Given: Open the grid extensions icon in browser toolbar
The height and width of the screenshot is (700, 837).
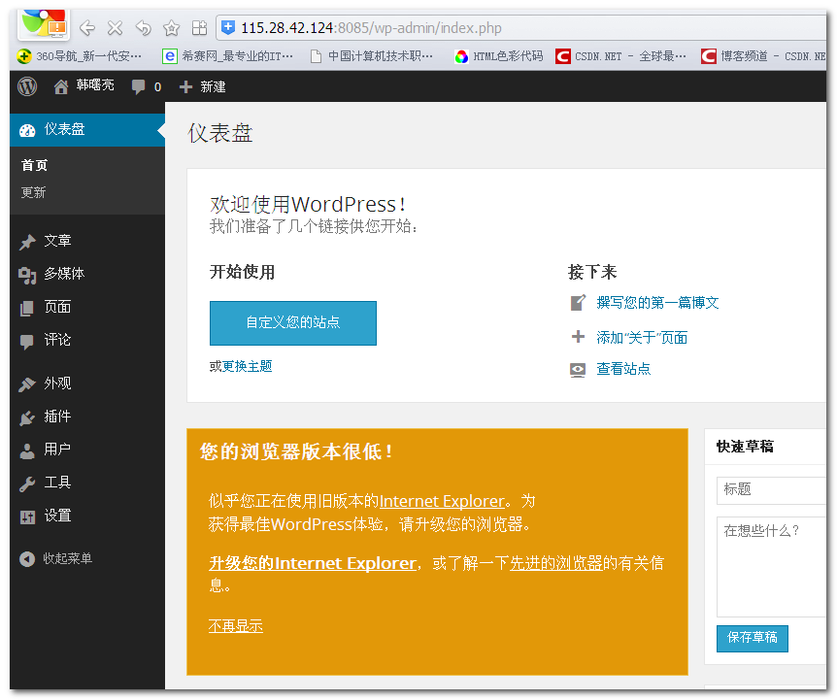Looking at the screenshot, I should pyautogui.click(x=200, y=28).
